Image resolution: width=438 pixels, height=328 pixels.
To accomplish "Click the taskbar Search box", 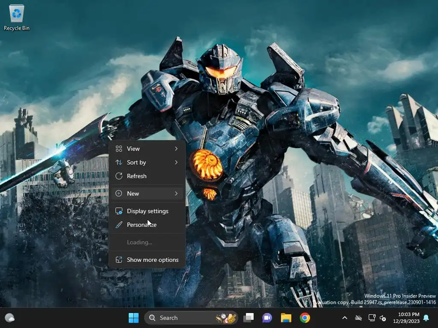I will (191, 318).
